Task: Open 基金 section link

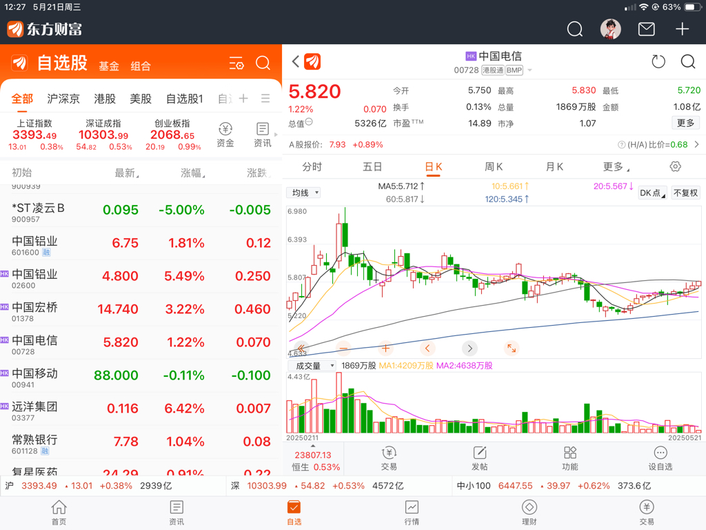Action: coord(109,66)
